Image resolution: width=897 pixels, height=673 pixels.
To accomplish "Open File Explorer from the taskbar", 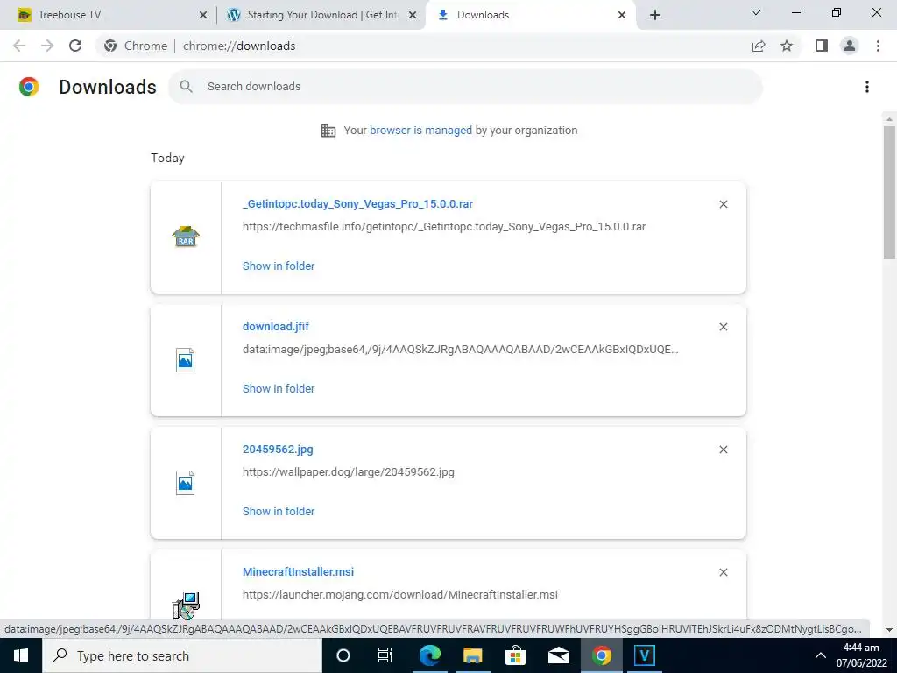I will tap(472, 655).
